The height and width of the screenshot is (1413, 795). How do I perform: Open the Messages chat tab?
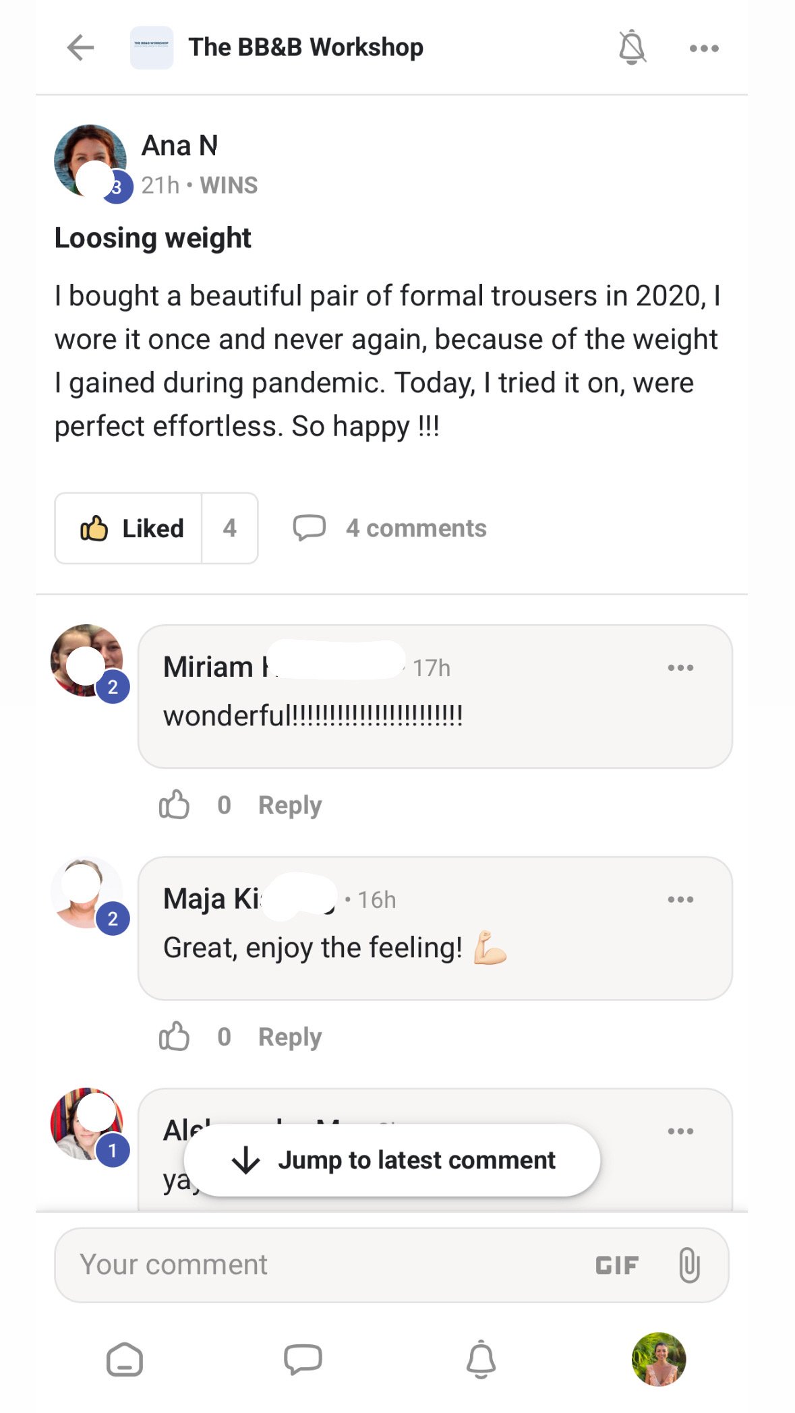coord(303,1359)
